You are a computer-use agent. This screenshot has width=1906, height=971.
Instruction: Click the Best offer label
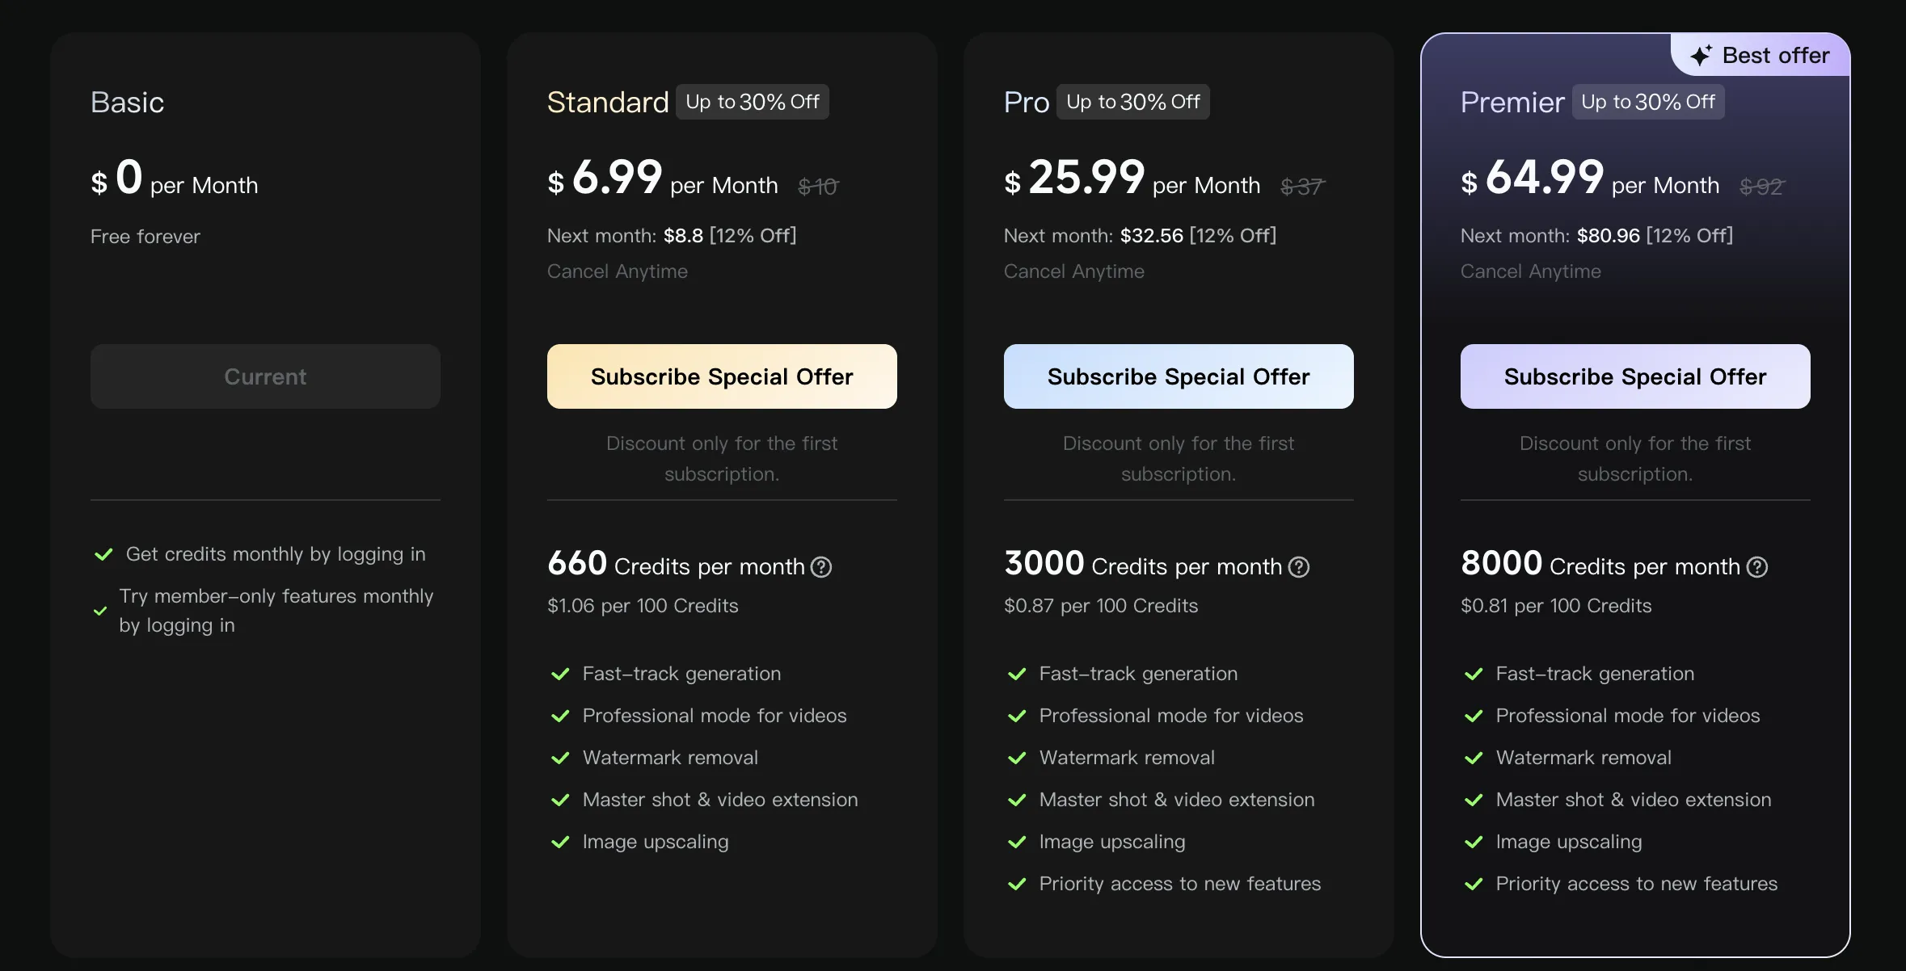pyautogui.click(x=1776, y=55)
